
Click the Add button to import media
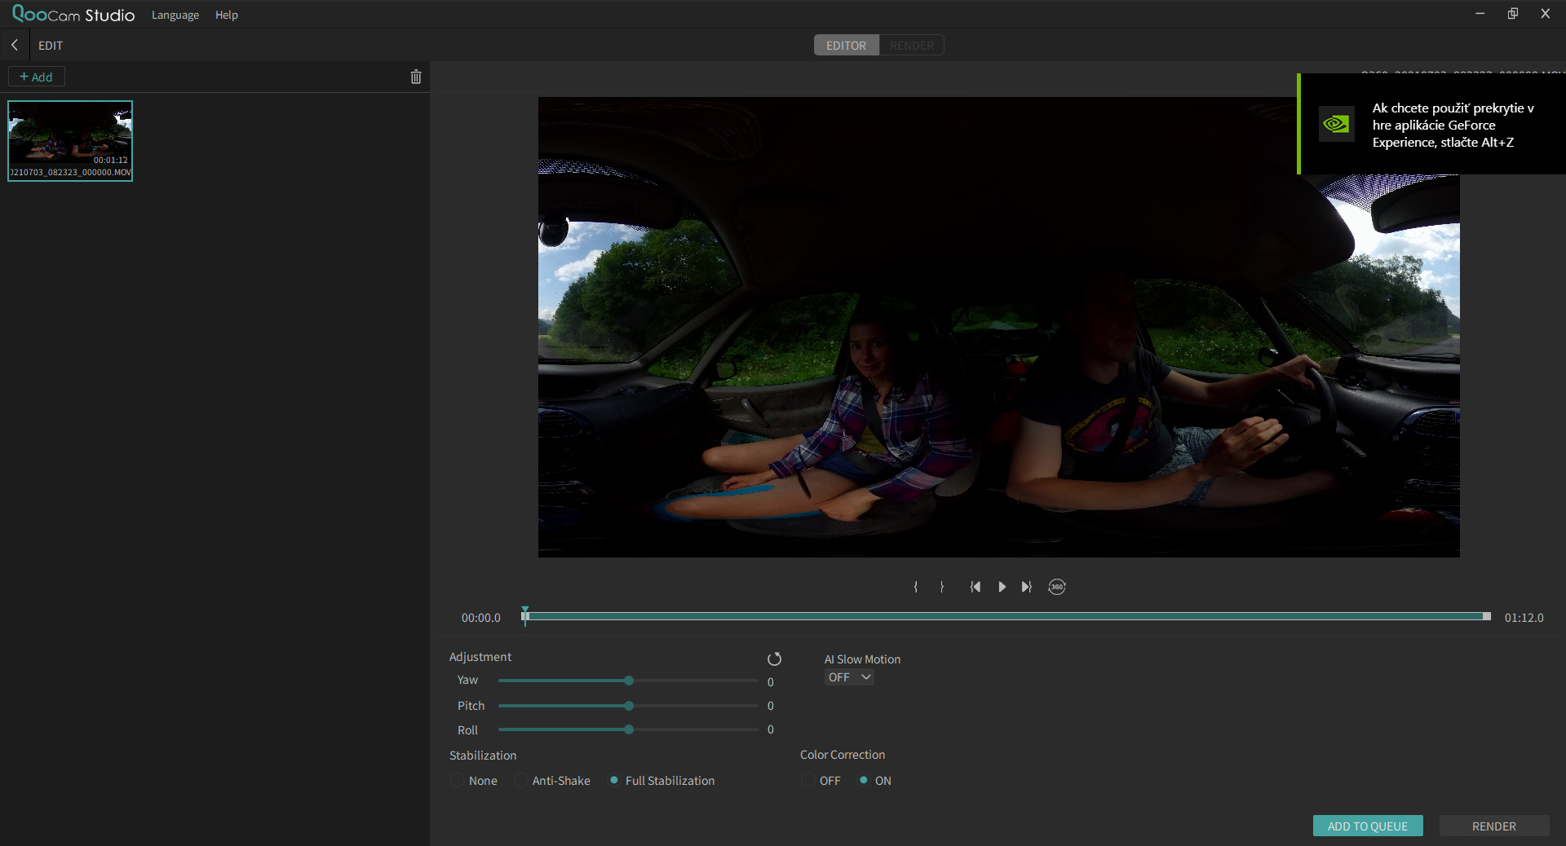coord(36,77)
